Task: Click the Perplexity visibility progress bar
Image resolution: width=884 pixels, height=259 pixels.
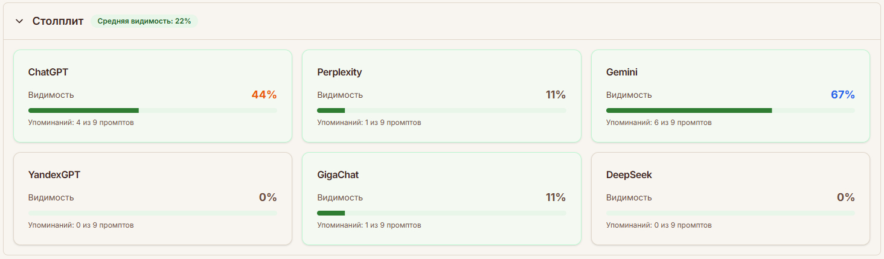Action: click(x=441, y=110)
